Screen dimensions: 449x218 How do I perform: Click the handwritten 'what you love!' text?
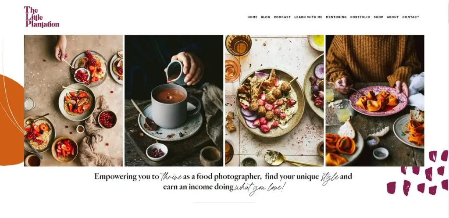260,188
